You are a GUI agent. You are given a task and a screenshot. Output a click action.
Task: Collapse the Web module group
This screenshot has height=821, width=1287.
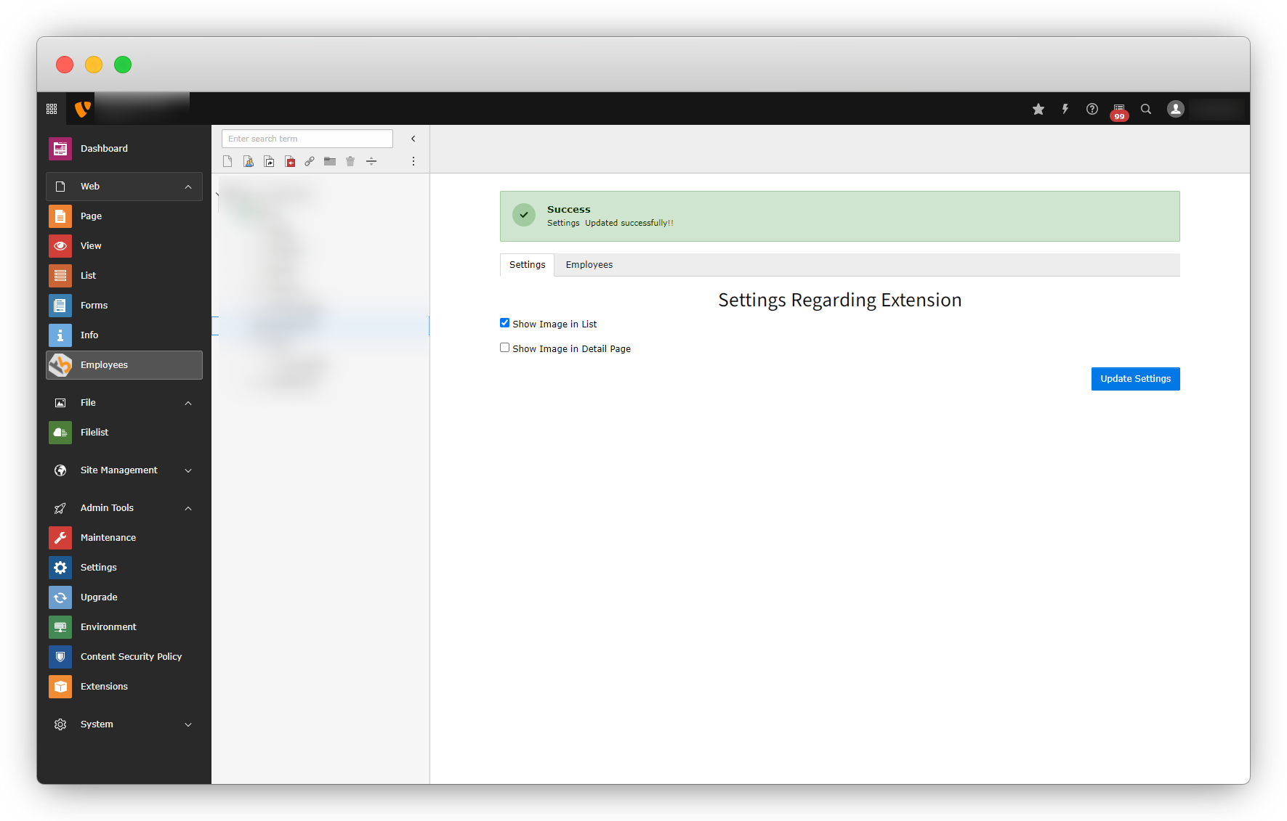click(x=188, y=187)
